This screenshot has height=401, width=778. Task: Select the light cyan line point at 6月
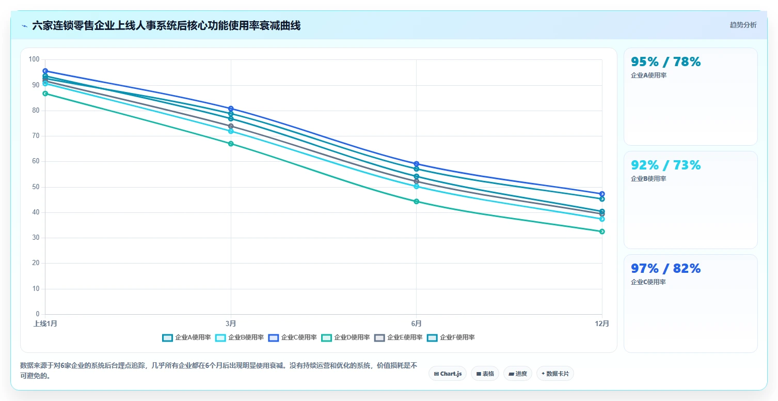(x=416, y=187)
